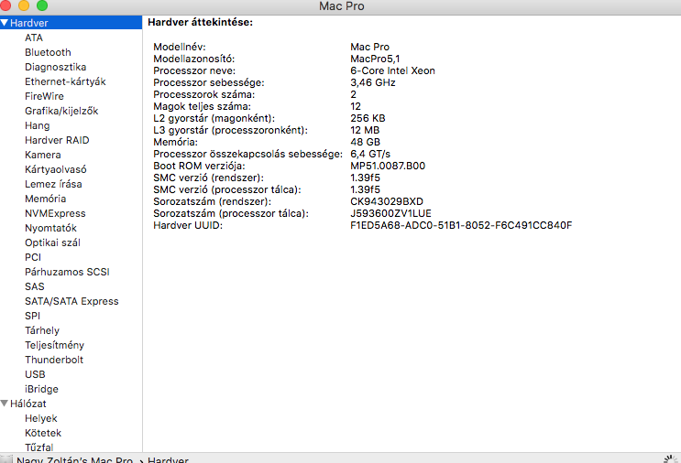Click Hardver in the bottom path bar
681x463 pixels.
168,459
